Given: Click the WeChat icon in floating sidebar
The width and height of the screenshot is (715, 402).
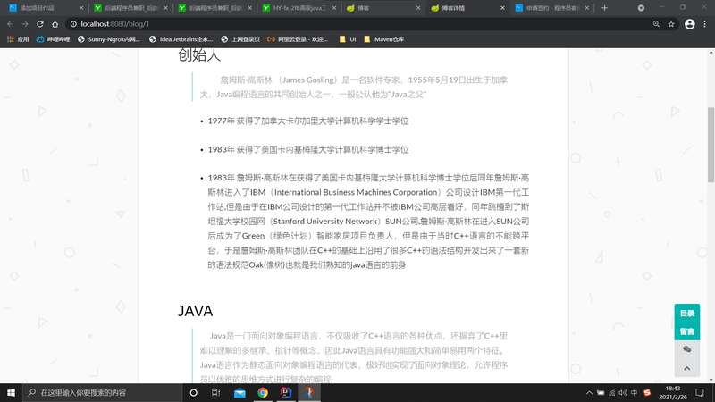Looking at the screenshot, I should 686,349.
